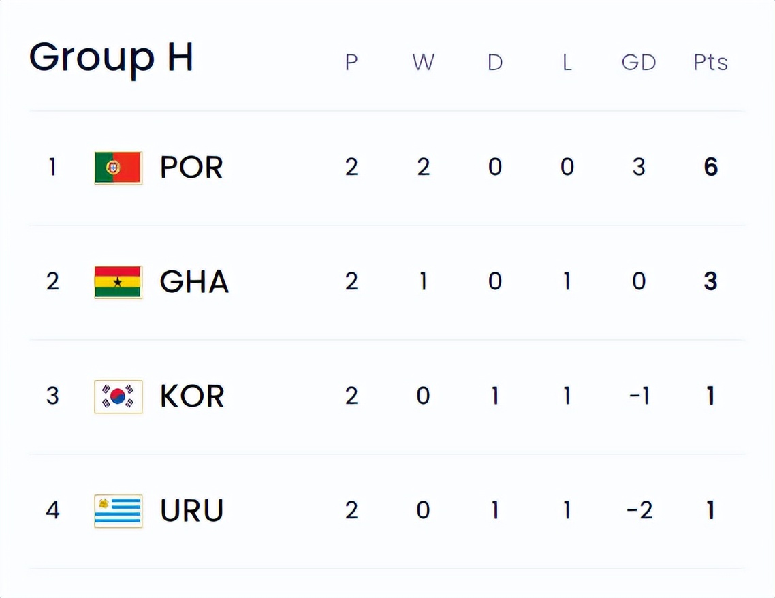Click the P column header
This screenshot has height=598, width=775.
point(351,63)
